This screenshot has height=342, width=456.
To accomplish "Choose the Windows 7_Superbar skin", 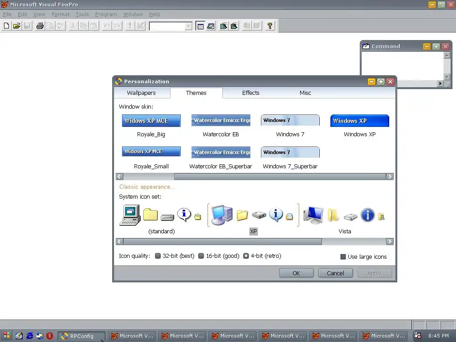I will coord(290,158).
